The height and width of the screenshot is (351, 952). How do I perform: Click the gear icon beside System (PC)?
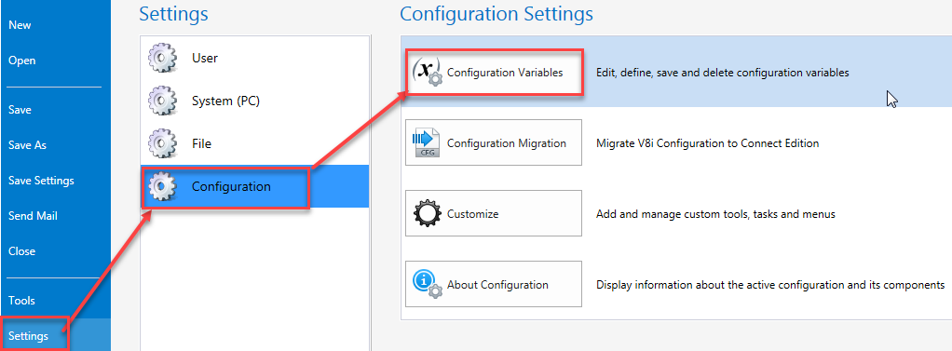163,101
